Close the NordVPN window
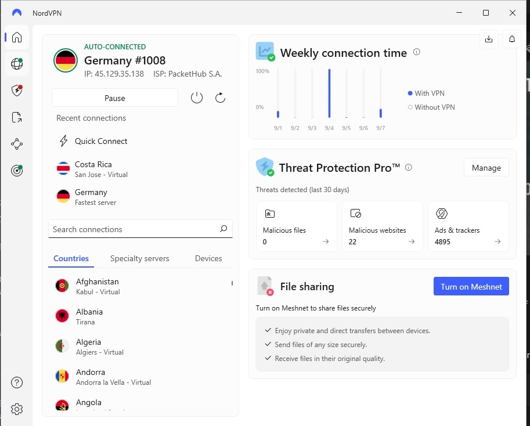 tap(513, 13)
